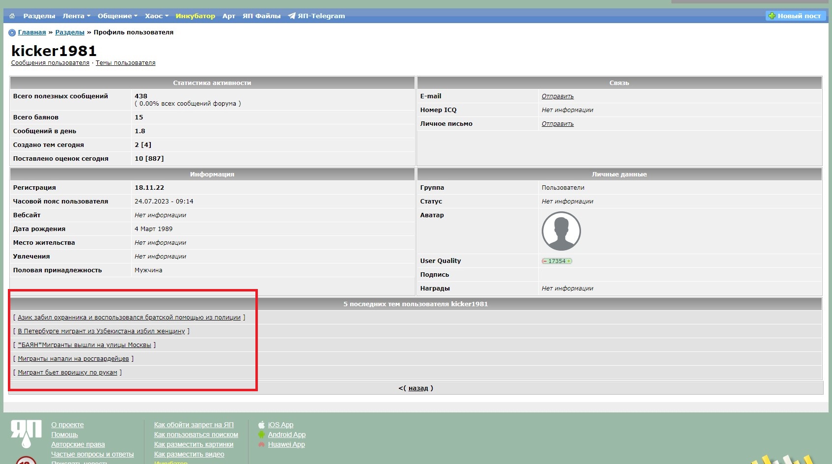Open the Авторские права footer link
Image resolution: width=832 pixels, height=464 pixels.
(x=78, y=444)
